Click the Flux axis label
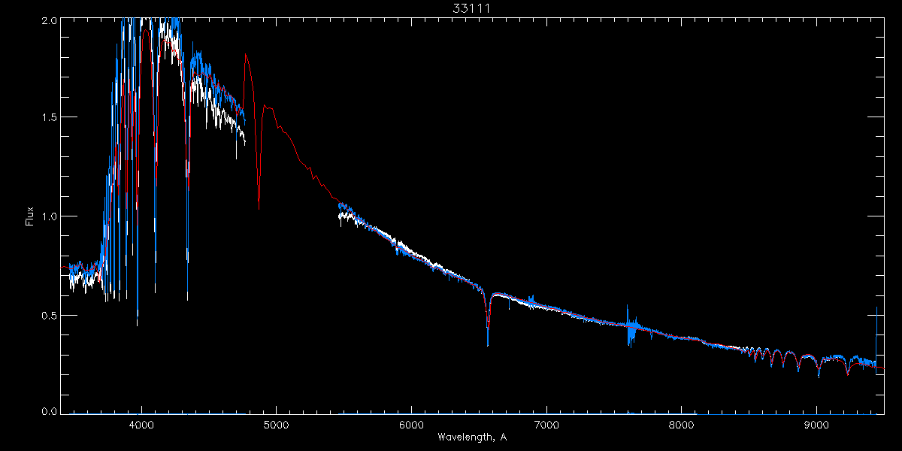902x451 pixels. 31,216
